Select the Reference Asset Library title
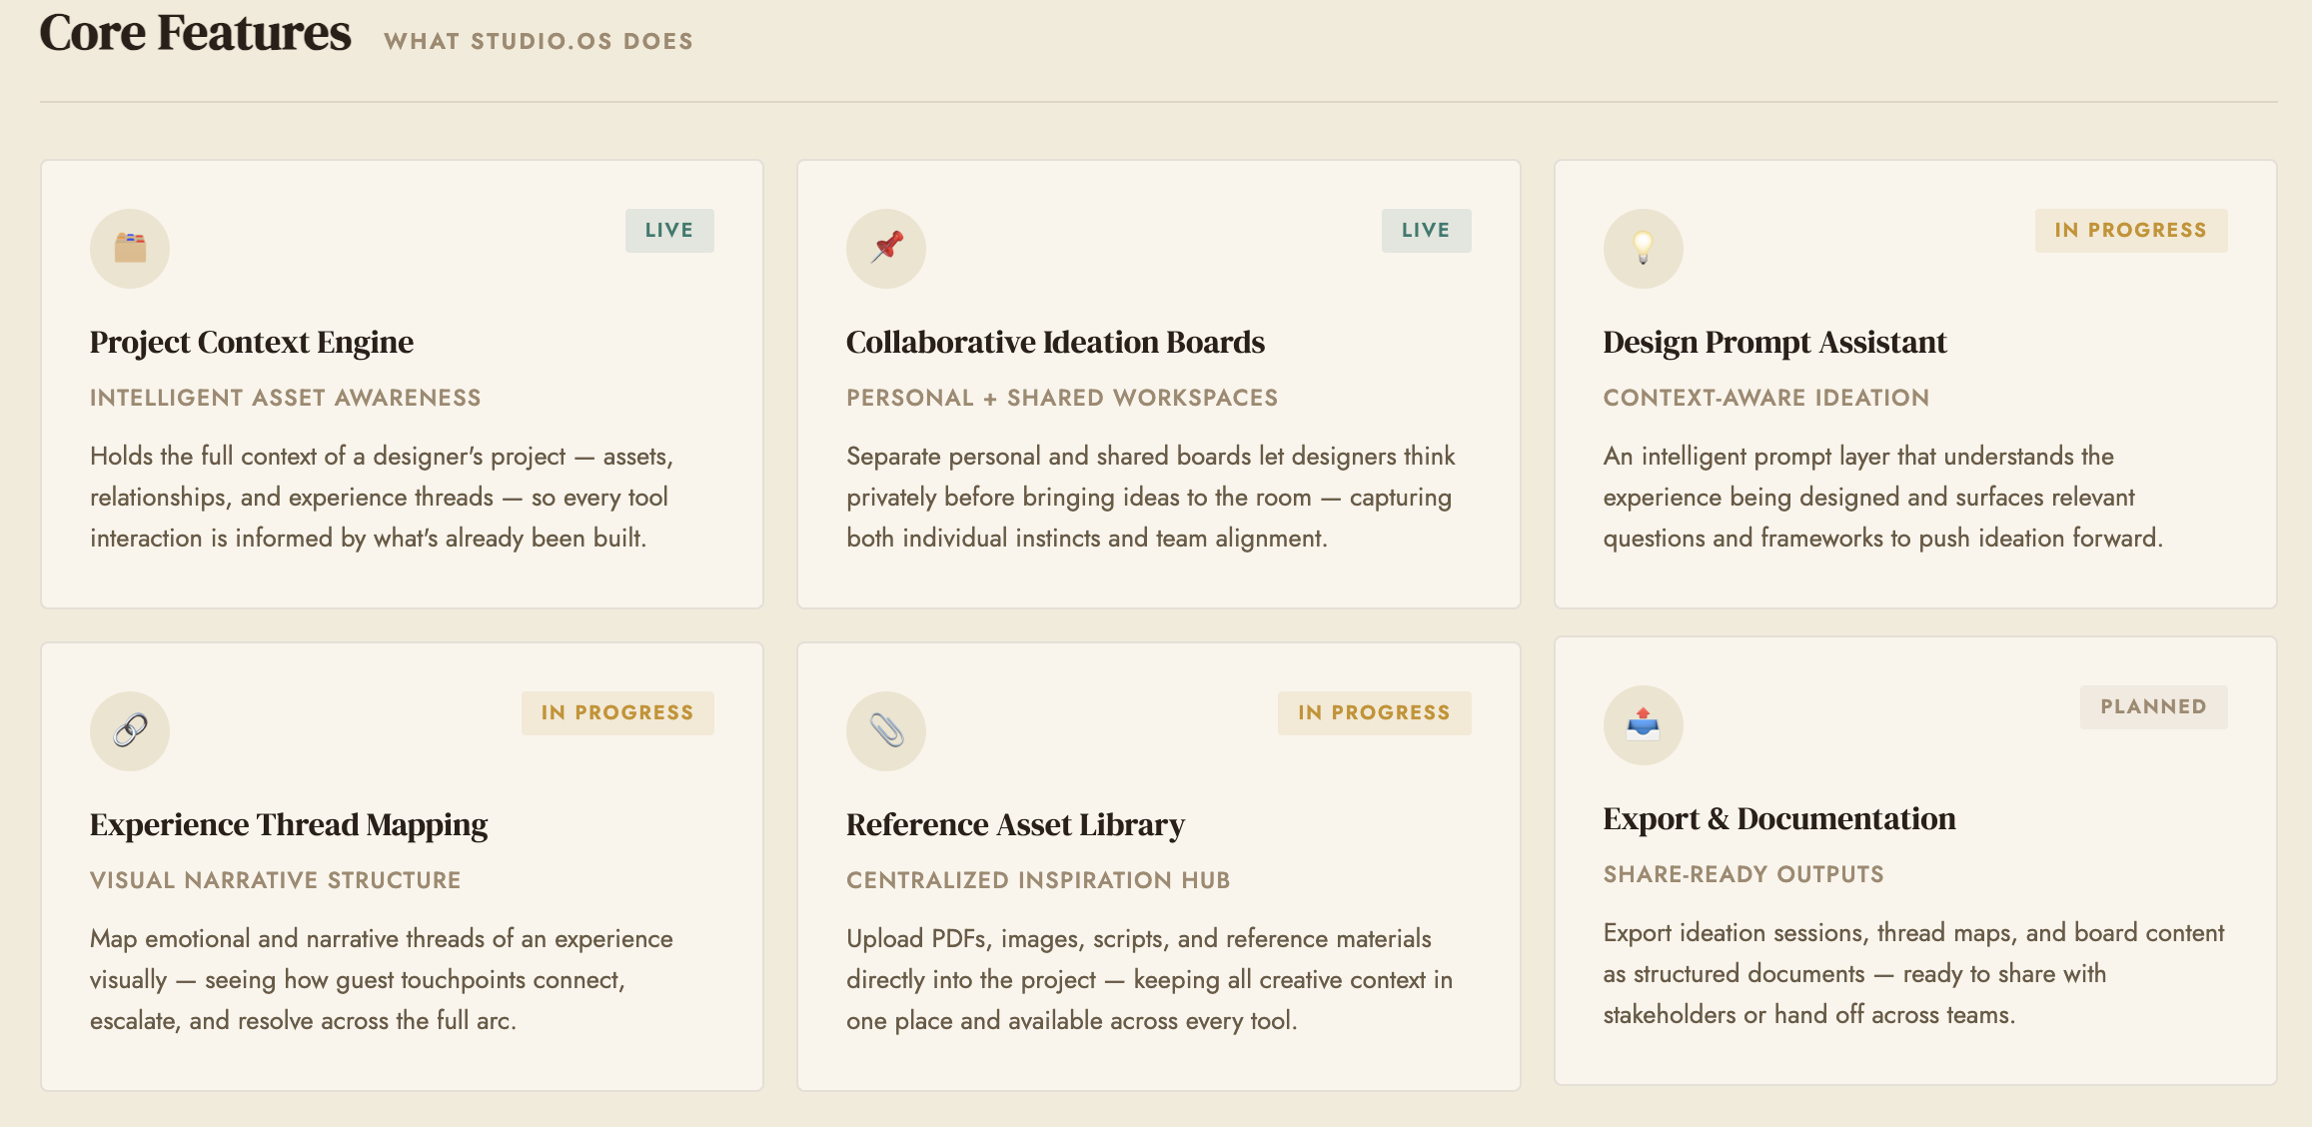 tap(1014, 825)
